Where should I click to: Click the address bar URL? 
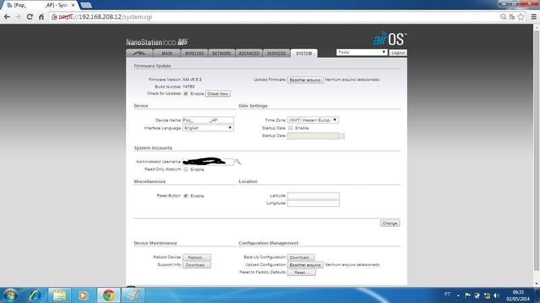click(x=105, y=17)
